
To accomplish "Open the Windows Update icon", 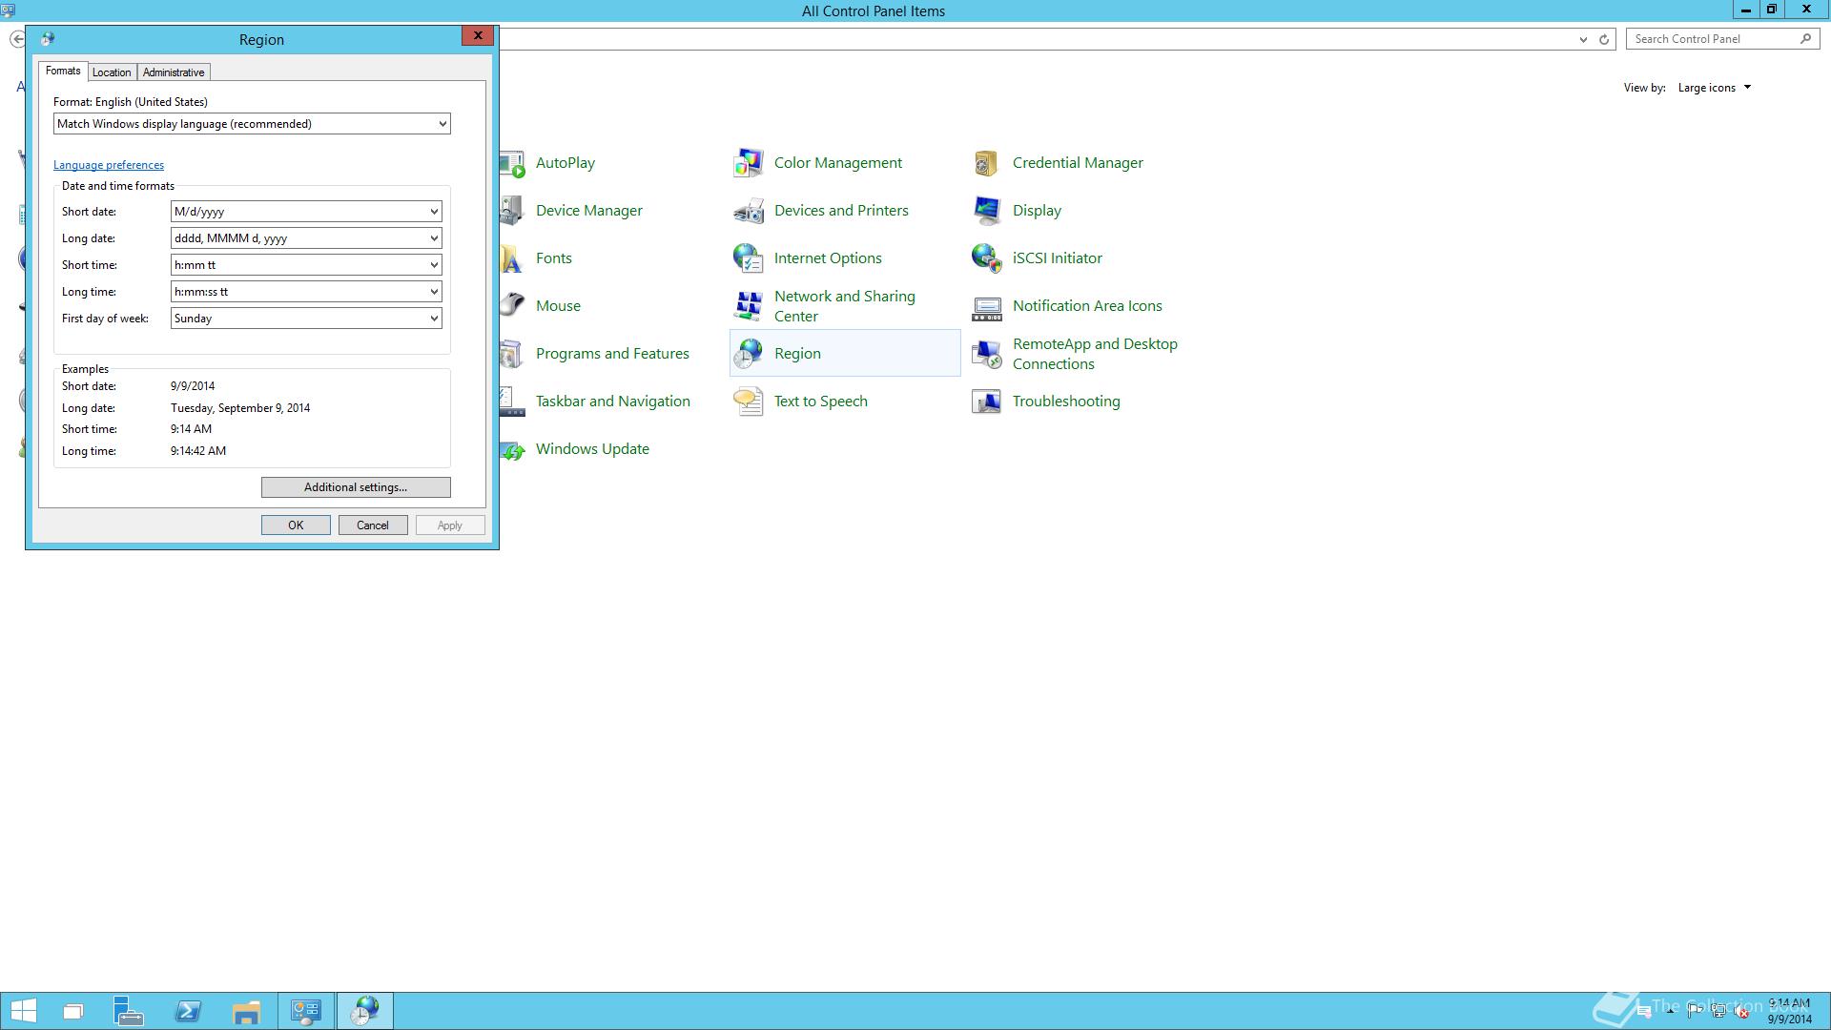I will click(513, 449).
